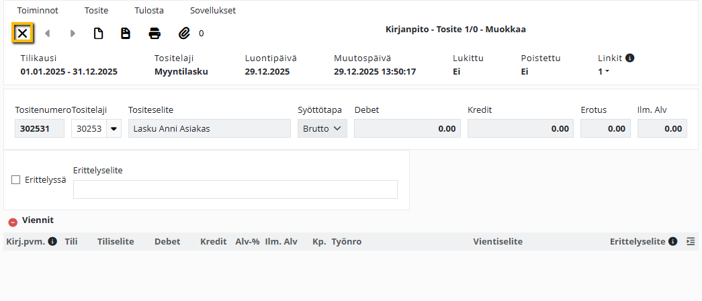Viewport: 702px width, 301px height.
Task: Expand the Linkit dropdown
Action: [x=603, y=71]
